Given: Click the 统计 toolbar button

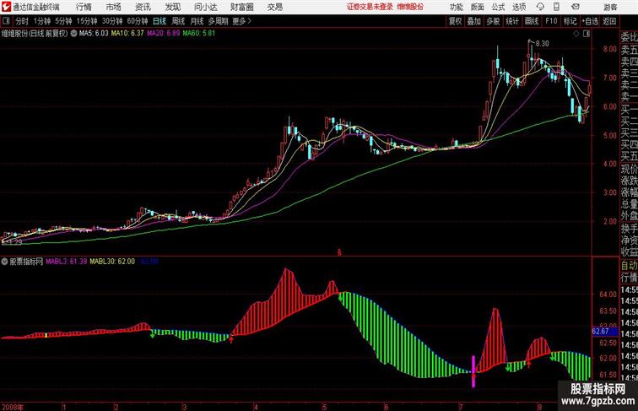Looking at the screenshot, I should point(512,21).
